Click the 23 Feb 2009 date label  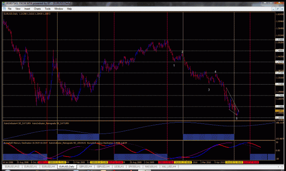tap(79, 162)
